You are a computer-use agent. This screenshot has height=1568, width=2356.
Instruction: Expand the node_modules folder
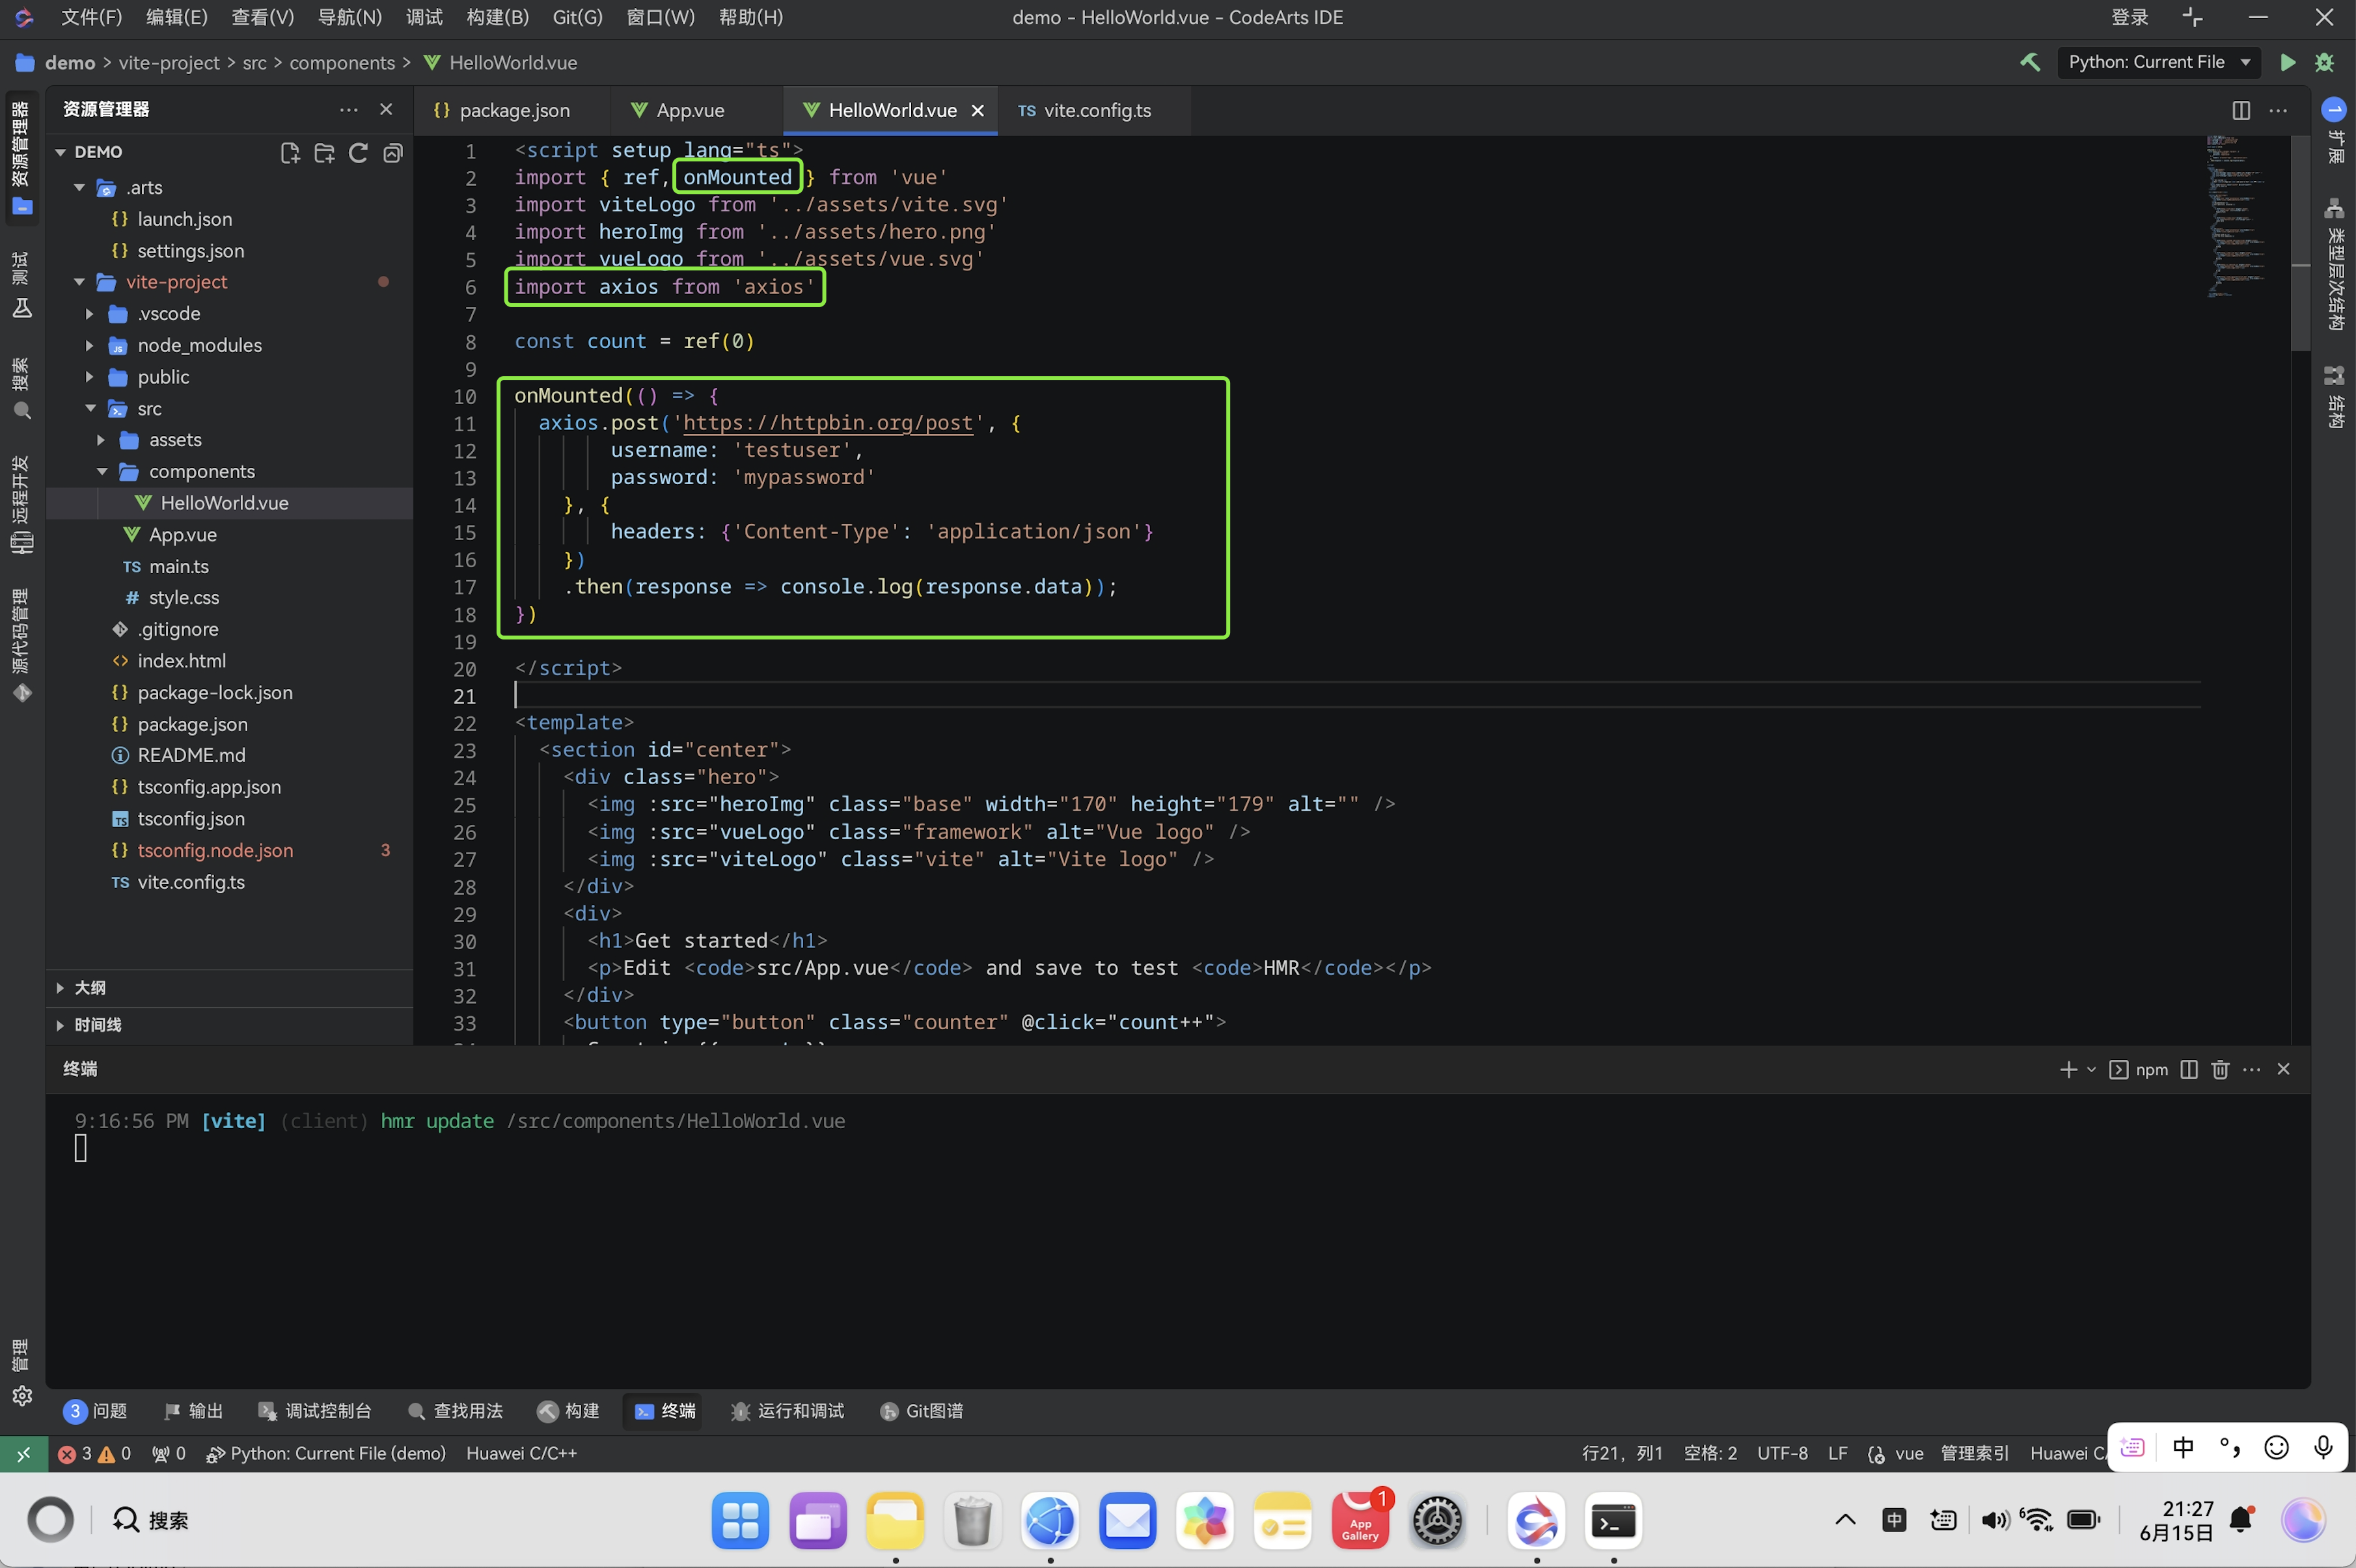[90, 346]
